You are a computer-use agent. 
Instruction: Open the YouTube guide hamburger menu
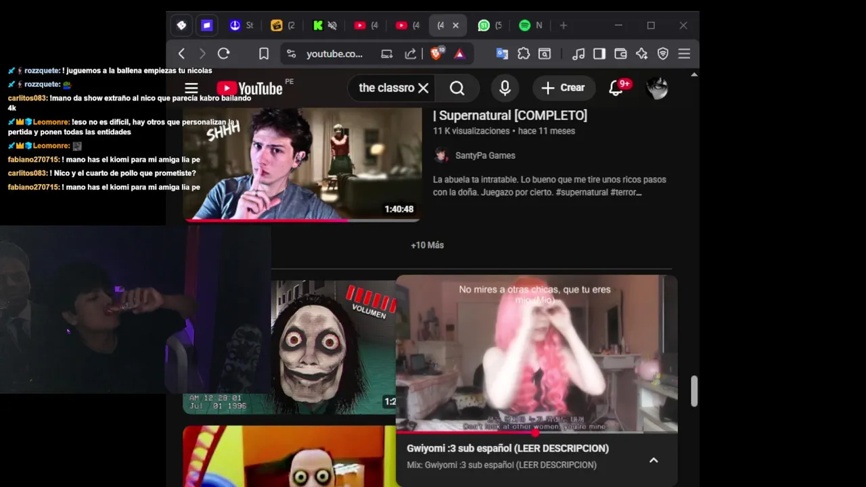191,88
